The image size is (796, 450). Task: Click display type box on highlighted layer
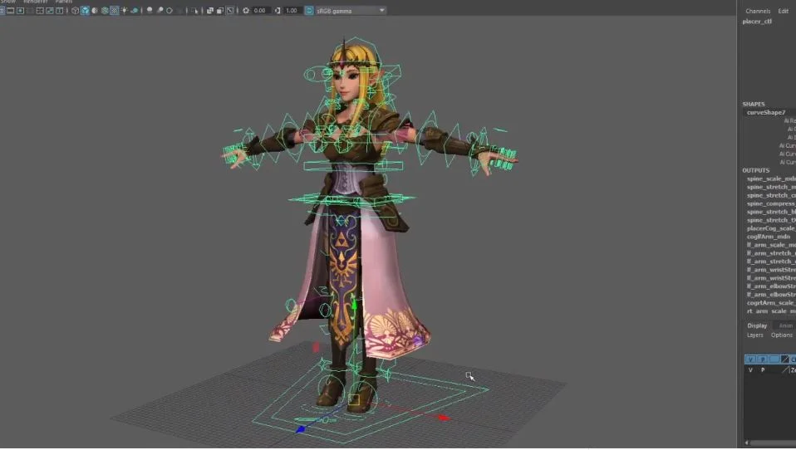[774, 360]
